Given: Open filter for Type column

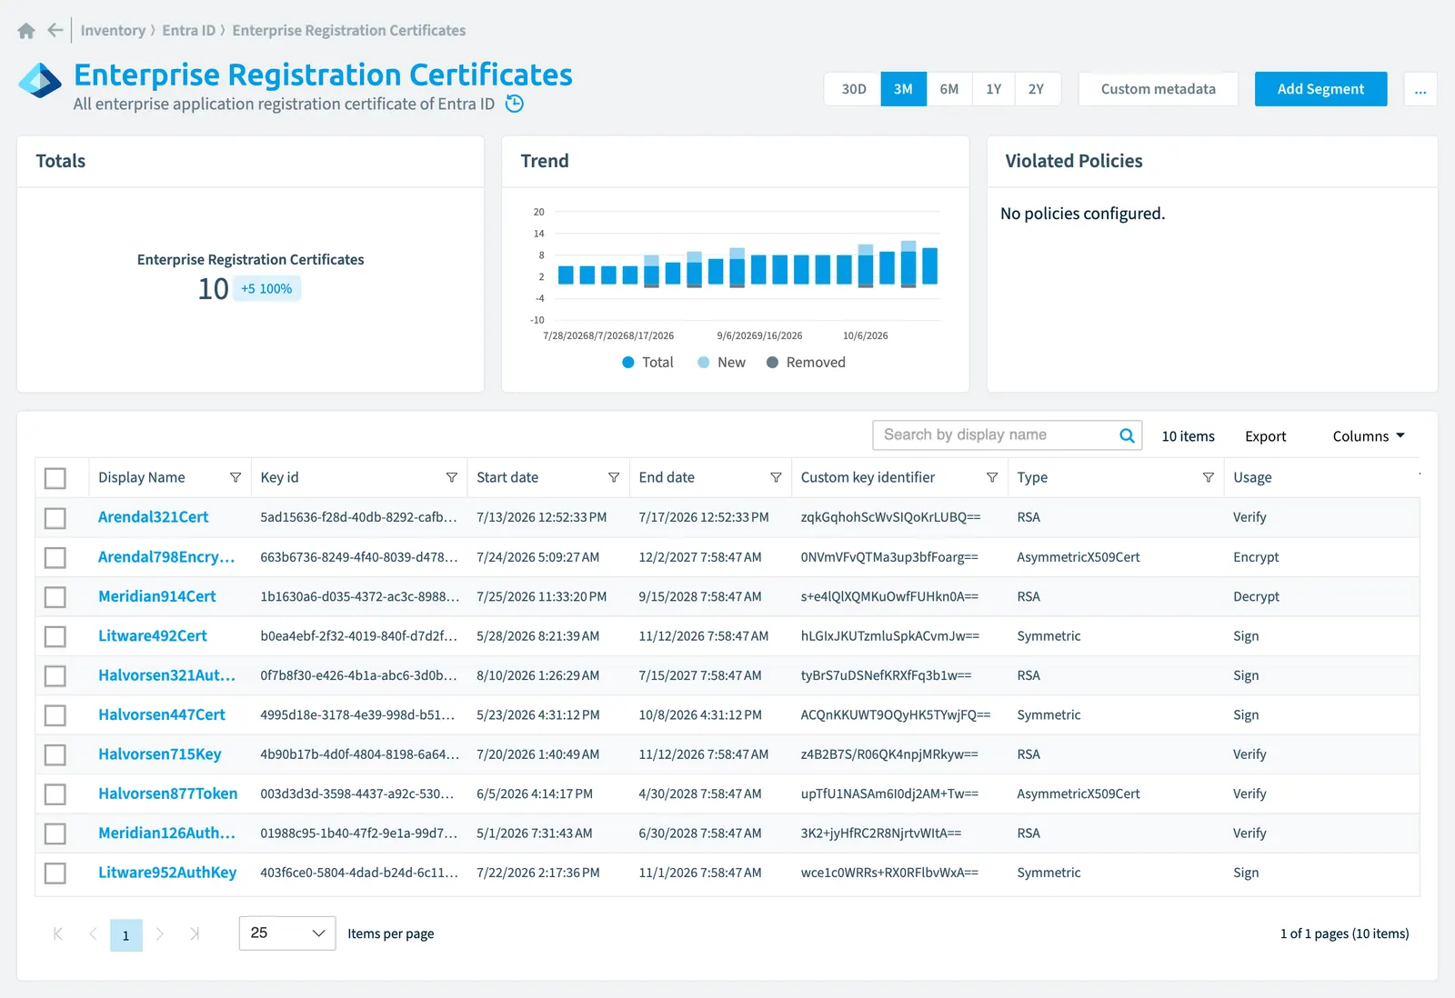Looking at the screenshot, I should (x=1209, y=477).
